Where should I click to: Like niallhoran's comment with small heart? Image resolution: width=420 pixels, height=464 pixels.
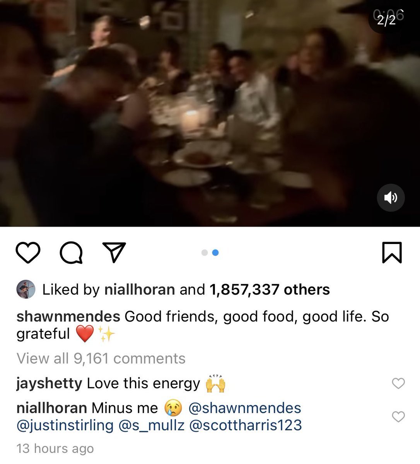(398, 416)
